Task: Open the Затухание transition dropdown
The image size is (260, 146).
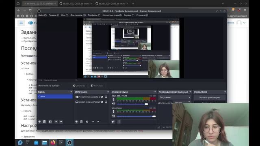Action: tap(175, 97)
